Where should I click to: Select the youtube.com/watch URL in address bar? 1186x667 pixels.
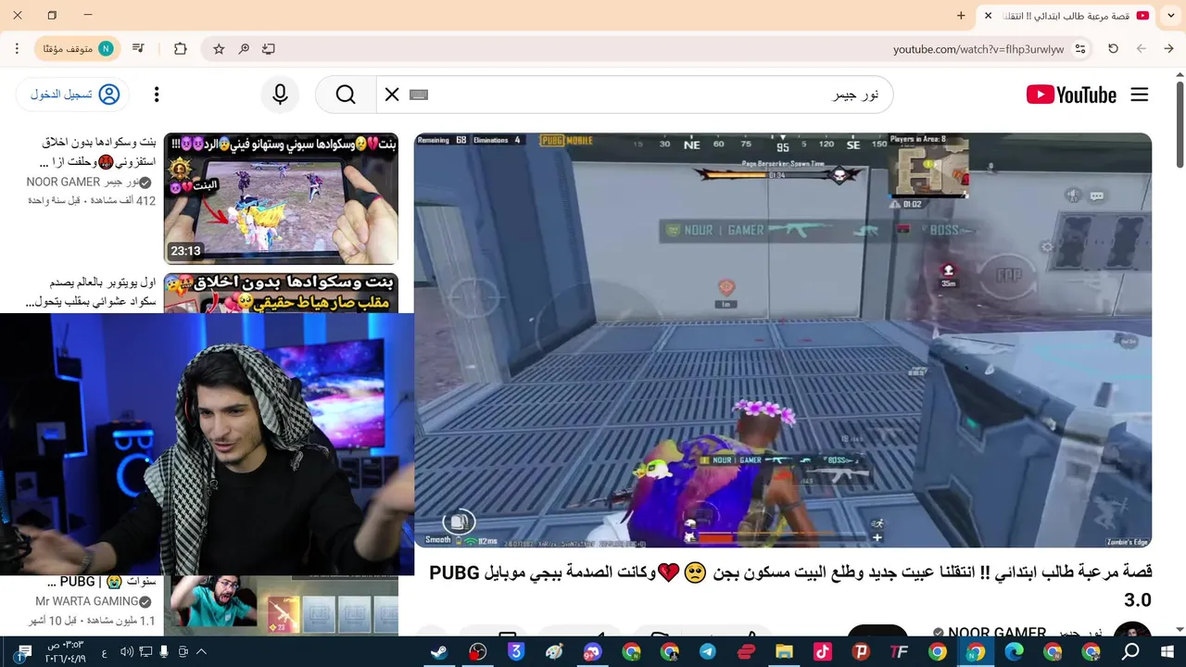tap(978, 49)
